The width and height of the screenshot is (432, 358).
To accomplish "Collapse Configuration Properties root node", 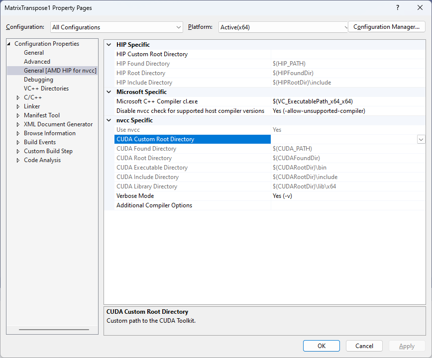I will [x=9, y=44].
